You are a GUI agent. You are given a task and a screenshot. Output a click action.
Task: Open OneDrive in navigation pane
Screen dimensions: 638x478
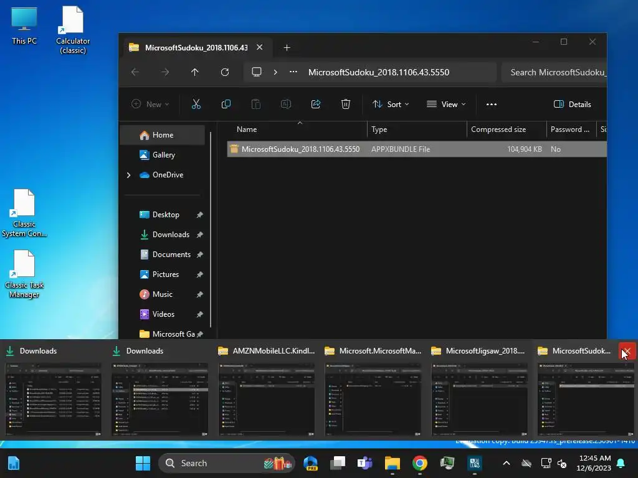pyautogui.click(x=168, y=175)
